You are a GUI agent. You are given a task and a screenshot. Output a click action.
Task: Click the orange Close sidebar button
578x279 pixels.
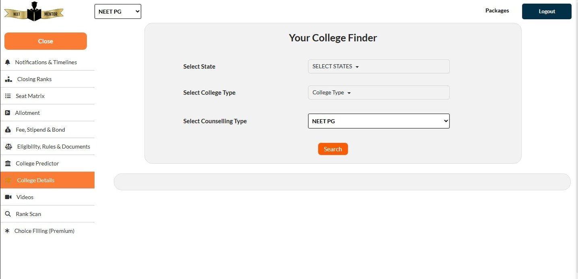click(45, 41)
